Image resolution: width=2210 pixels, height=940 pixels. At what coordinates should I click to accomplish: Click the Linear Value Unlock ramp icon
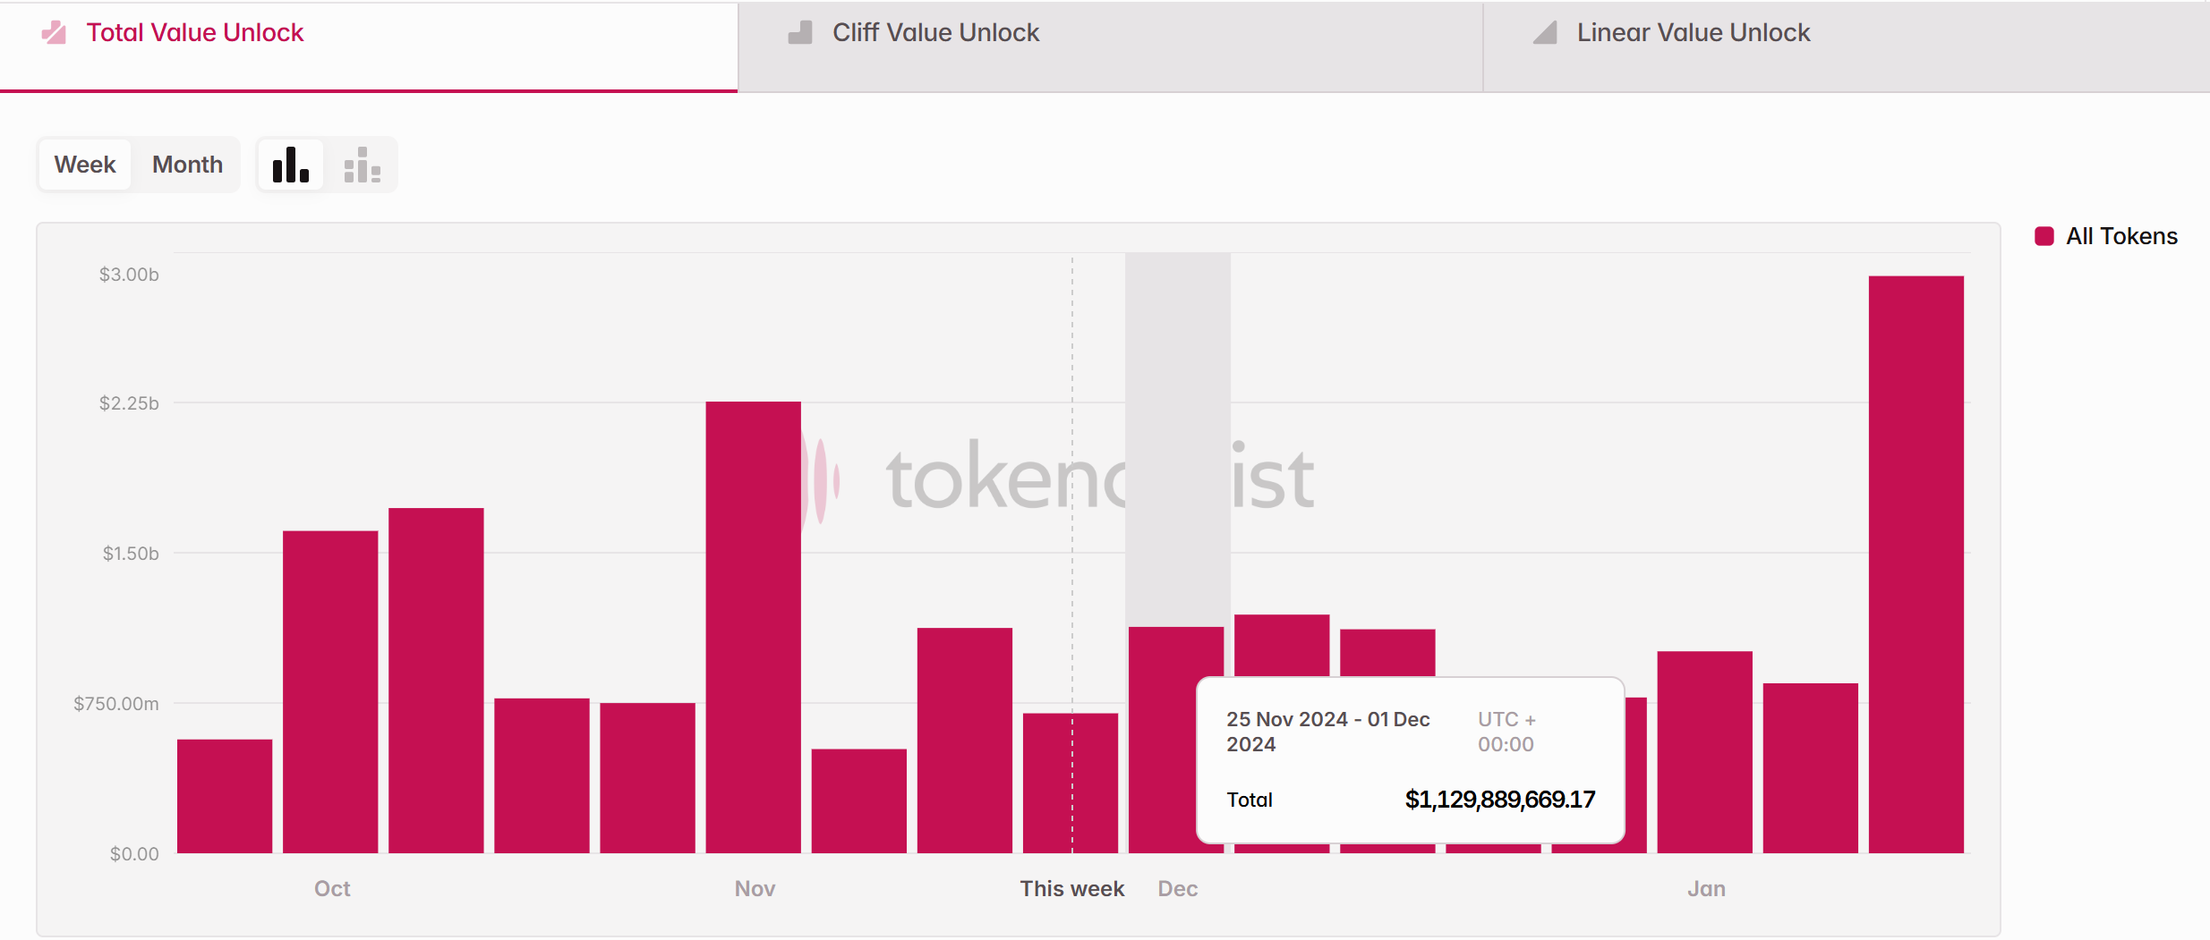[1545, 33]
